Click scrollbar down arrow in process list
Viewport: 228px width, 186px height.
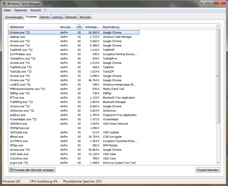point(218,162)
